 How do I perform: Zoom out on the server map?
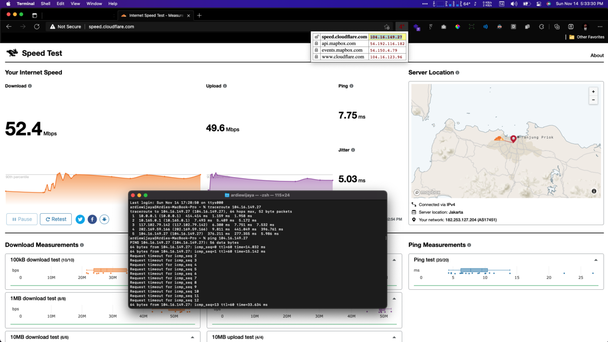(593, 100)
